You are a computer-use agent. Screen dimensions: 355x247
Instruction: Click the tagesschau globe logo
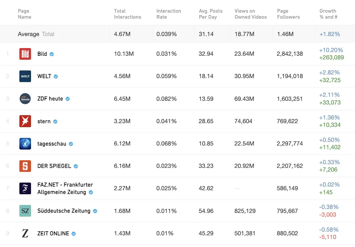[25, 144]
